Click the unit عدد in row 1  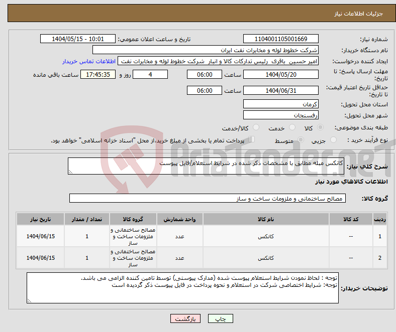click(x=179, y=236)
